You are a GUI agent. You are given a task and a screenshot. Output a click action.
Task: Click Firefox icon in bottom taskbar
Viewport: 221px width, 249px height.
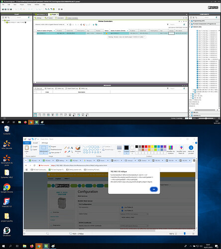click(x=32, y=246)
